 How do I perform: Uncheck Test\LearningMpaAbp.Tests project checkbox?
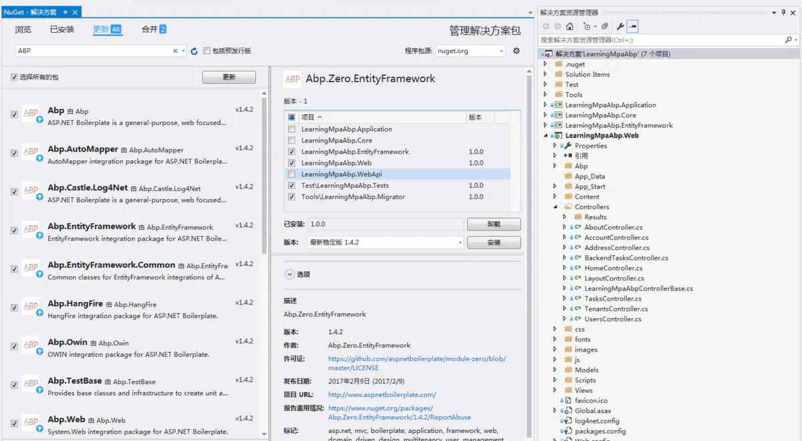pyautogui.click(x=291, y=185)
